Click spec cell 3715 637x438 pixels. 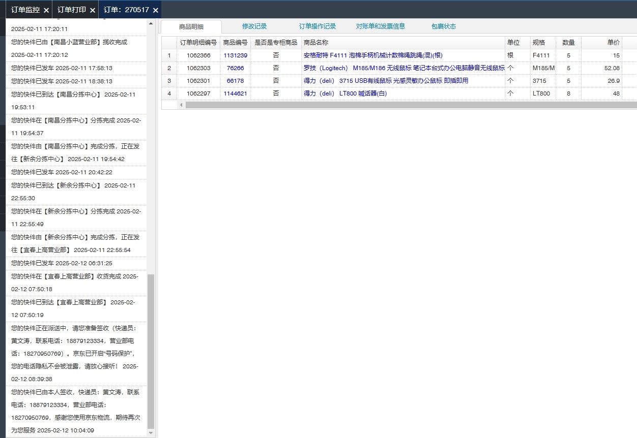point(543,81)
